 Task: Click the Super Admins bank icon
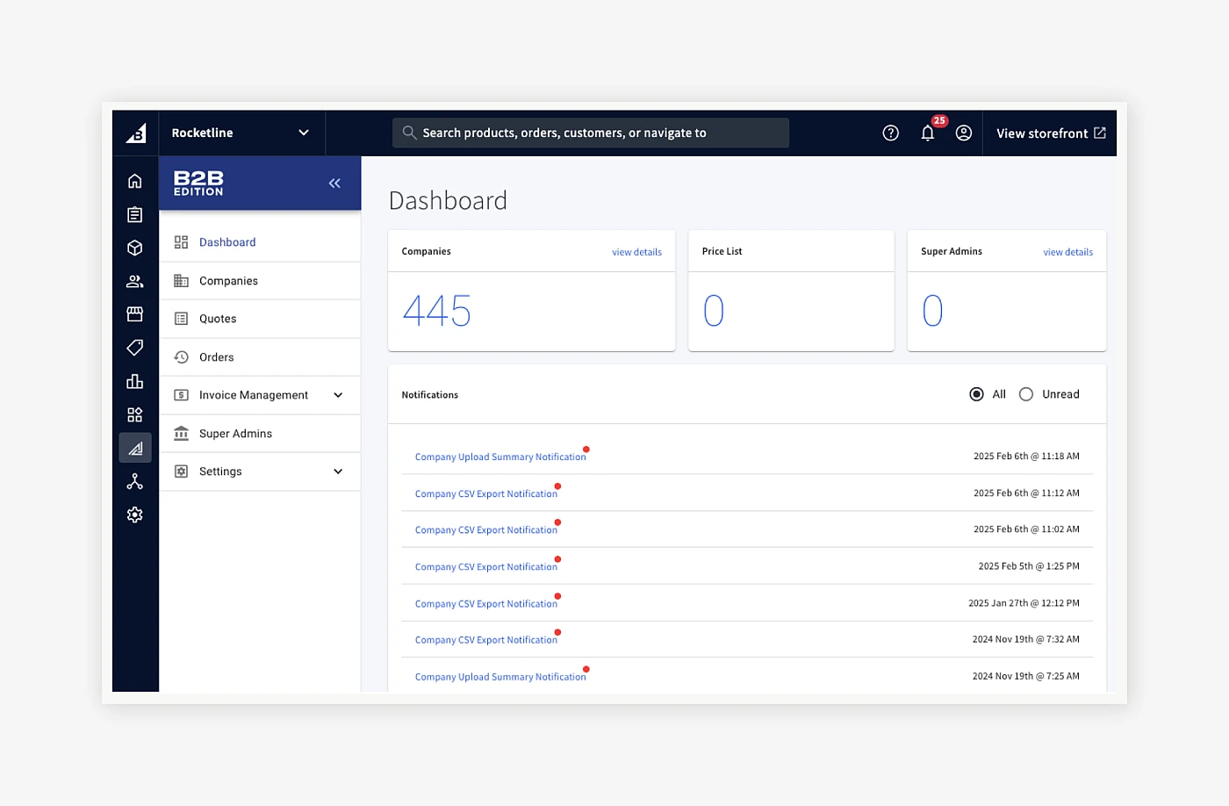coord(181,433)
